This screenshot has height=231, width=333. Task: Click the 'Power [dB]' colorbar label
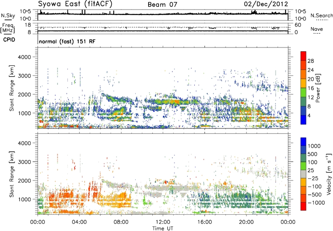click(318, 88)
